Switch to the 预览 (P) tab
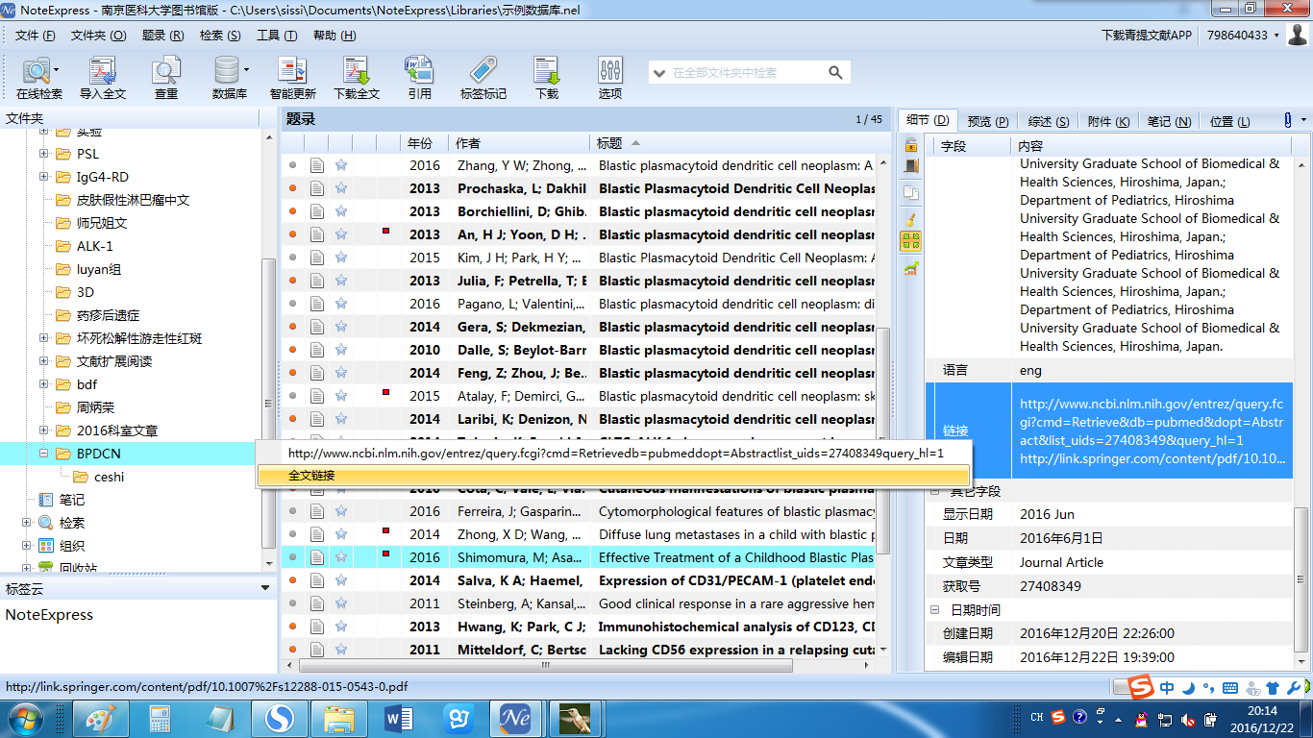Viewport: 1313px width, 738px height. pyautogui.click(x=988, y=121)
